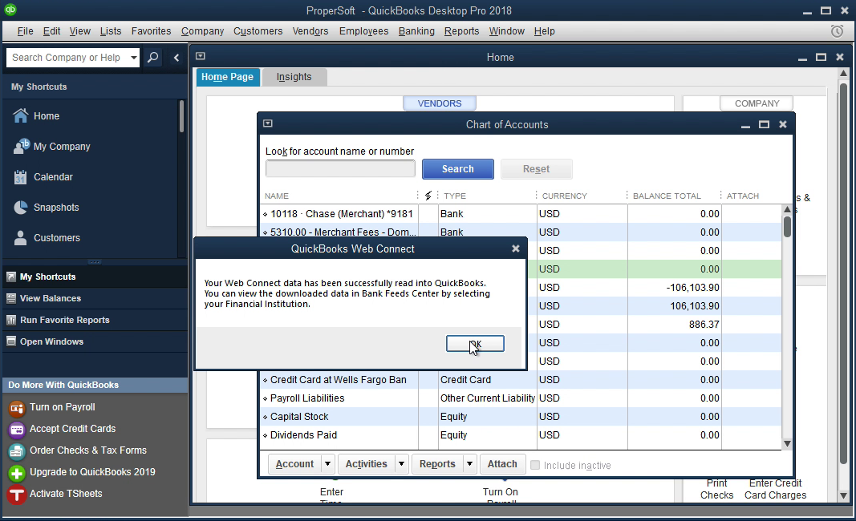Click Home window scroll down arrow
Screen dimensions: 856x521
(843, 495)
